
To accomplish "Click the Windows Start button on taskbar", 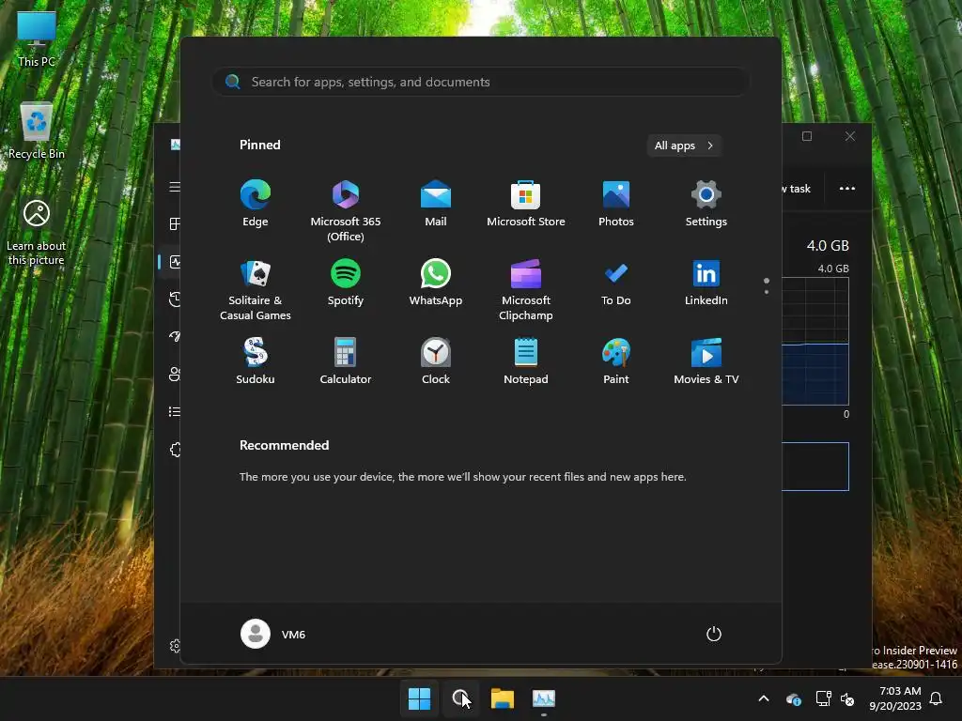I will point(420,698).
